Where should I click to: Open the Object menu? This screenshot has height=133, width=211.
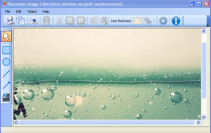32,12
